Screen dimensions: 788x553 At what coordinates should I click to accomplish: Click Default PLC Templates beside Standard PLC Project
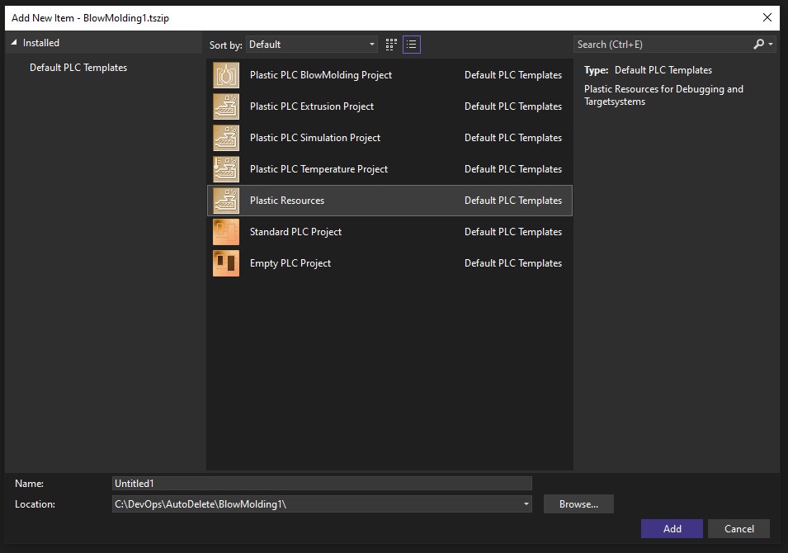[513, 232]
